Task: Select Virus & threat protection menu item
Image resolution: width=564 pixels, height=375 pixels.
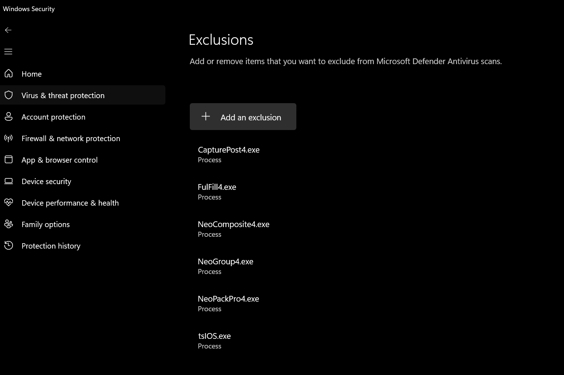Action: click(x=83, y=95)
